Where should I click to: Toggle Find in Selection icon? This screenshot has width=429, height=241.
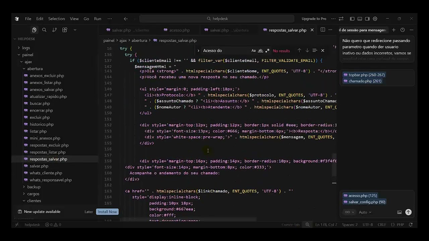(x=315, y=51)
